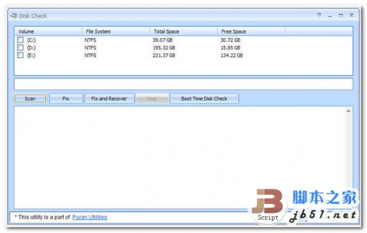The width and height of the screenshot is (367, 233).
Task: Click the 195.32 GB total space value
Action: click(164, 48)
